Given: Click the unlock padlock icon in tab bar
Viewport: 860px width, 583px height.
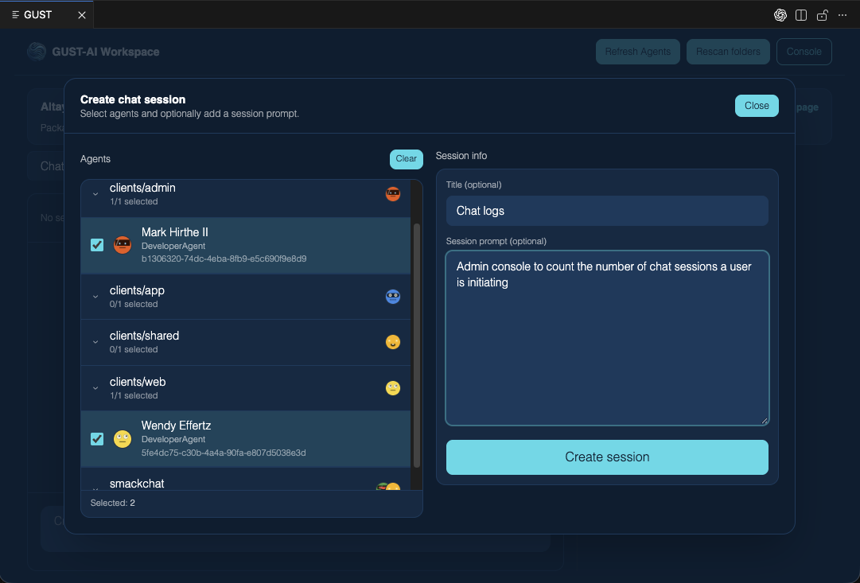Looking at the screenshot, I should [823, 15].
